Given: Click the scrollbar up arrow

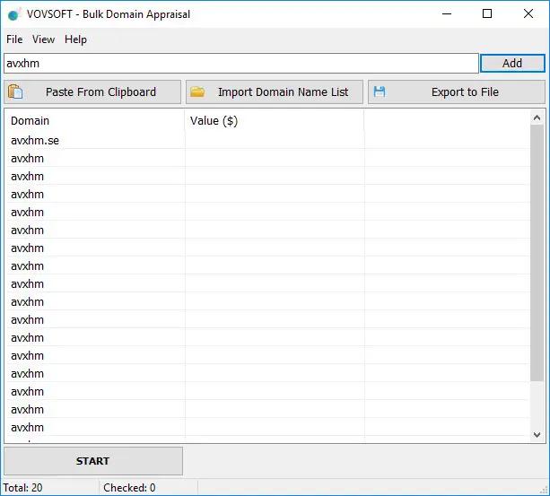Looking at the screenshot, I should pyautogui.click(x=537, y=118).
